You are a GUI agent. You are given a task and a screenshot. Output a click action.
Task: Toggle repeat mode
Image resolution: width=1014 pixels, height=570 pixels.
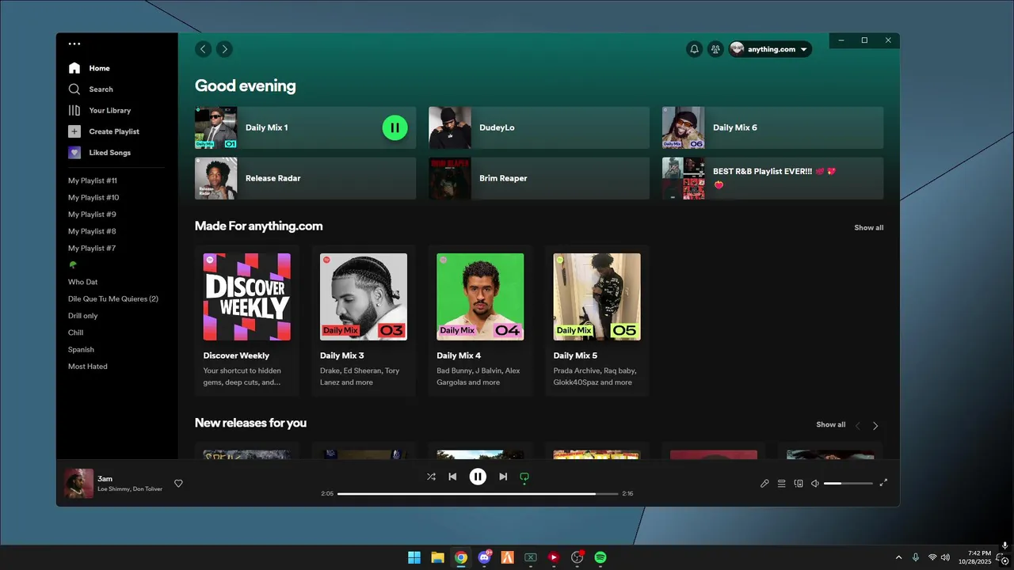click(x=524, y=477)
